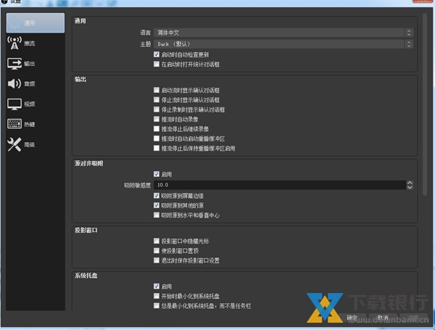Click the settings panel vertical scrollbar
The image size is (435, 330).
point(425,102)
